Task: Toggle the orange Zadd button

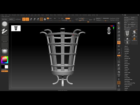Action: (x=68, y=18)
